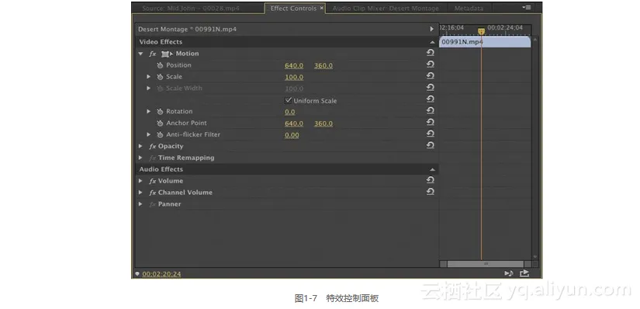Reset the Position parameter

(x=431, y=64)
